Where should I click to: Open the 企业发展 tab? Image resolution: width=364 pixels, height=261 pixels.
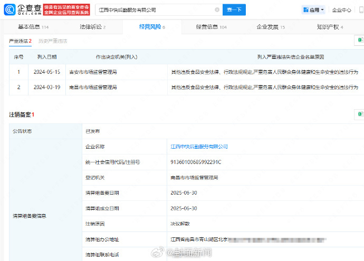(x=271, y=27)
